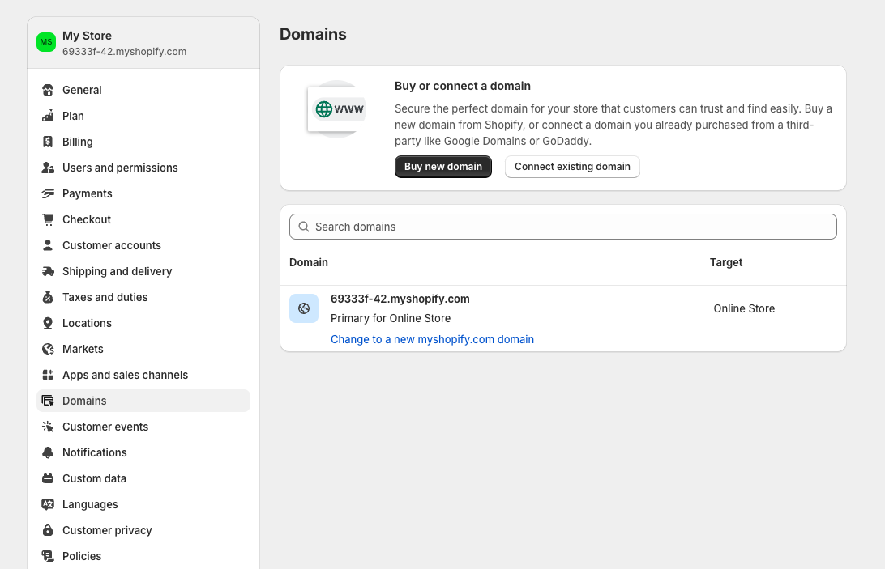Open Change to a new myshopify.com domain link
This screenshot has height=569, width=885.
point(432,339)
